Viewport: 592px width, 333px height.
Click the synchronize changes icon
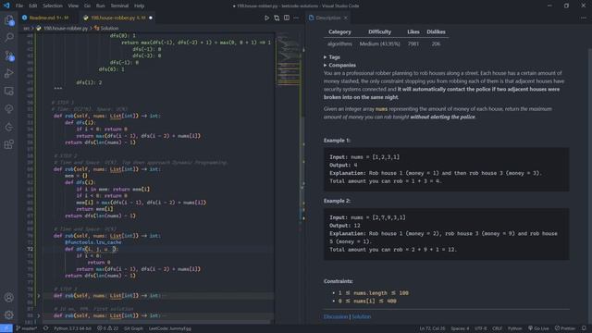(x=45, y=328)
